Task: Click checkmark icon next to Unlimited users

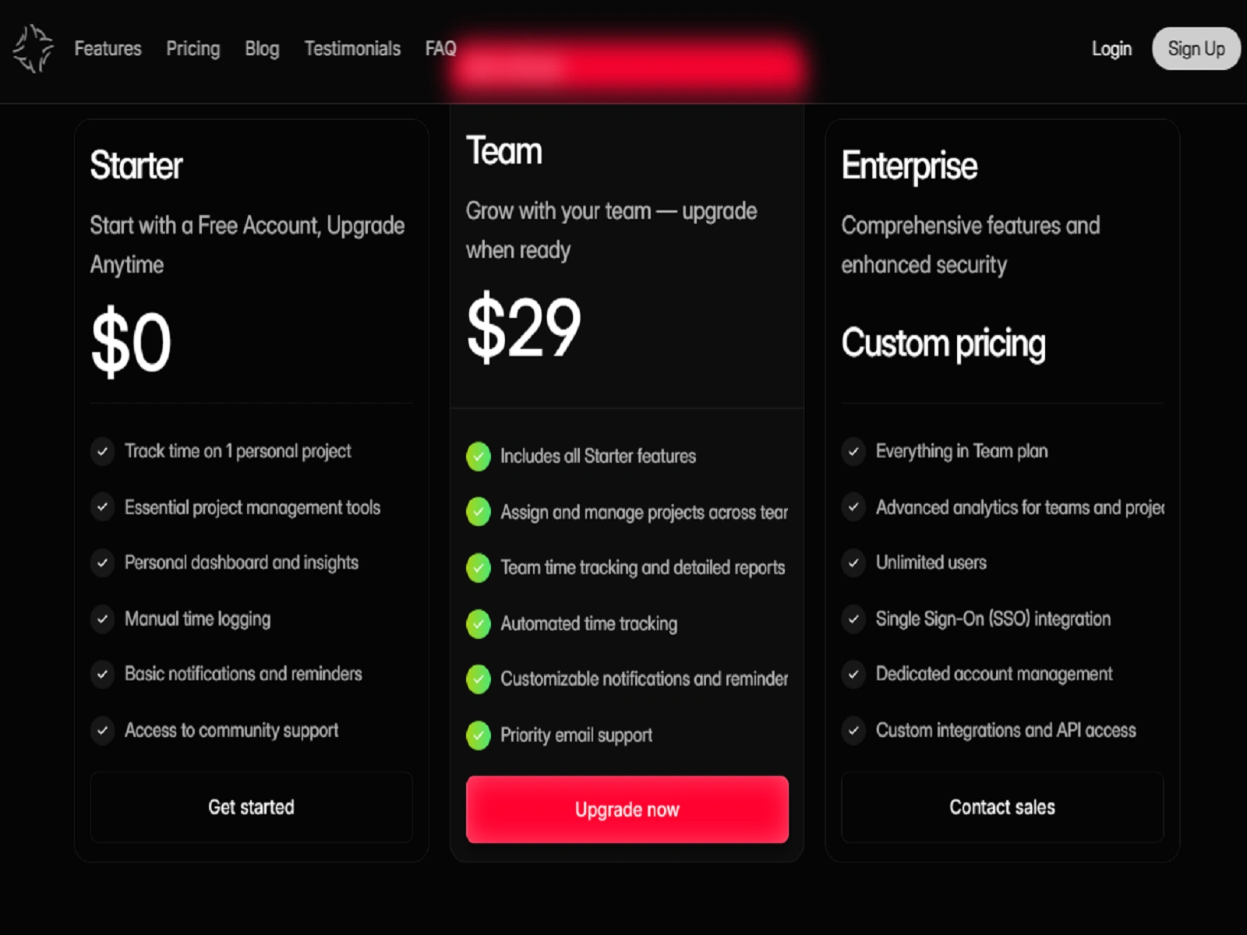Action: click(x=853, y=563)
